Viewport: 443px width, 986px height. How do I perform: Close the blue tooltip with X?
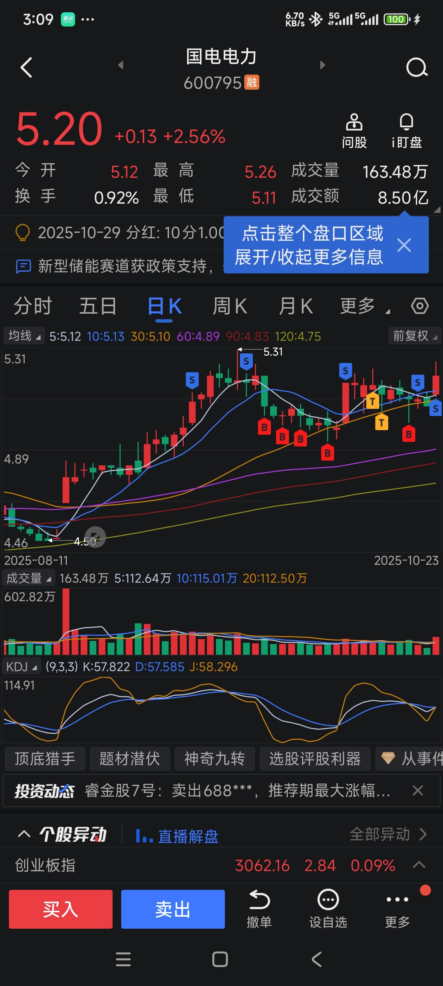(404, 245)
